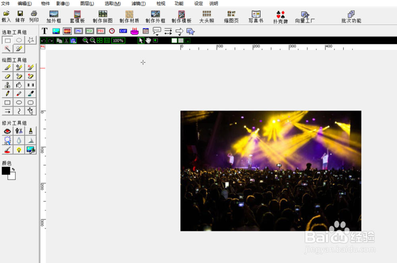Screen dimensions: 397x263
Task: Select white canvas background swatch
Action: (x=174, y=40)
